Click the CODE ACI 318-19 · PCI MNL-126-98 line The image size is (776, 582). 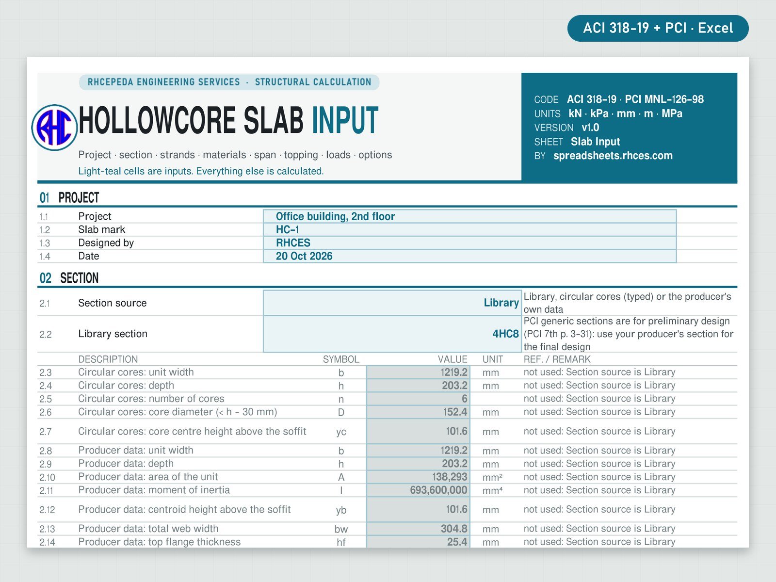[619, 99]
